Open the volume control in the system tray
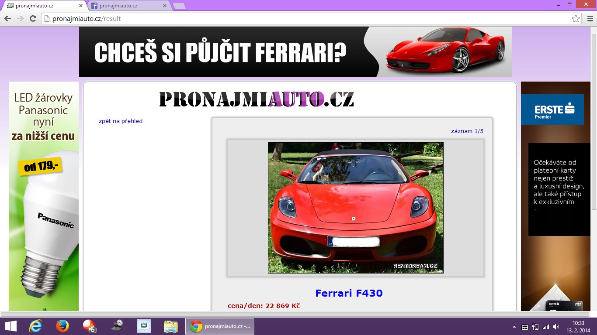 point(555,326)
